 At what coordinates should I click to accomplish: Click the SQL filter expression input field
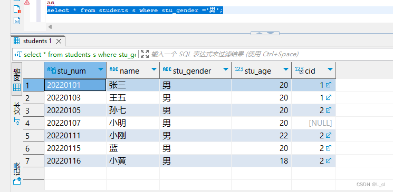(271, 54)
